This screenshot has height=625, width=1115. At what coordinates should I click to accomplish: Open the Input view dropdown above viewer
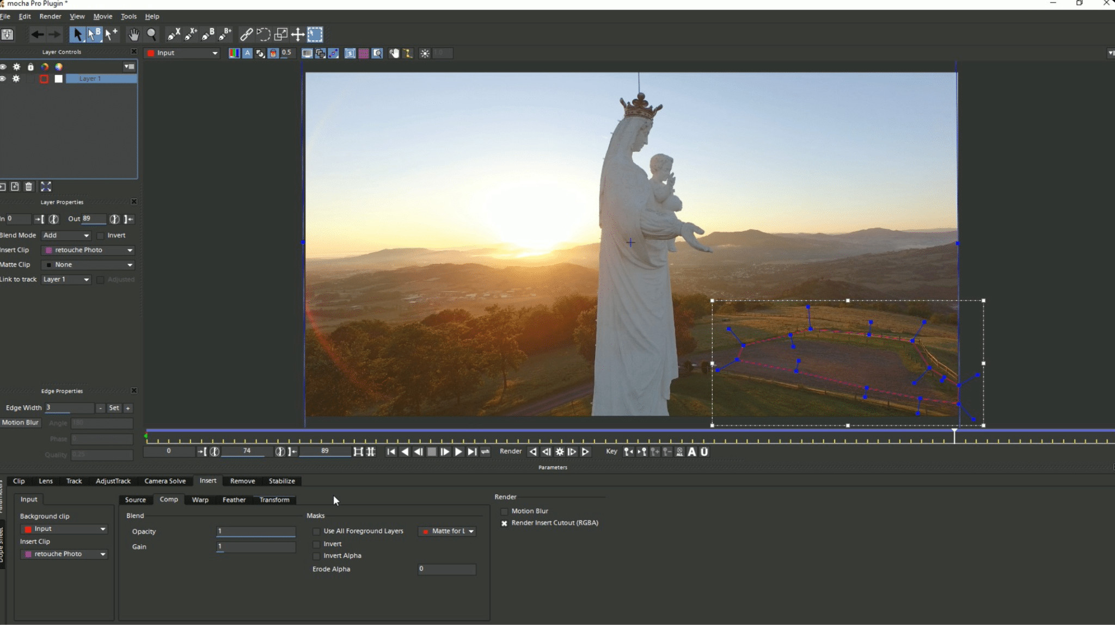[182, 53]
